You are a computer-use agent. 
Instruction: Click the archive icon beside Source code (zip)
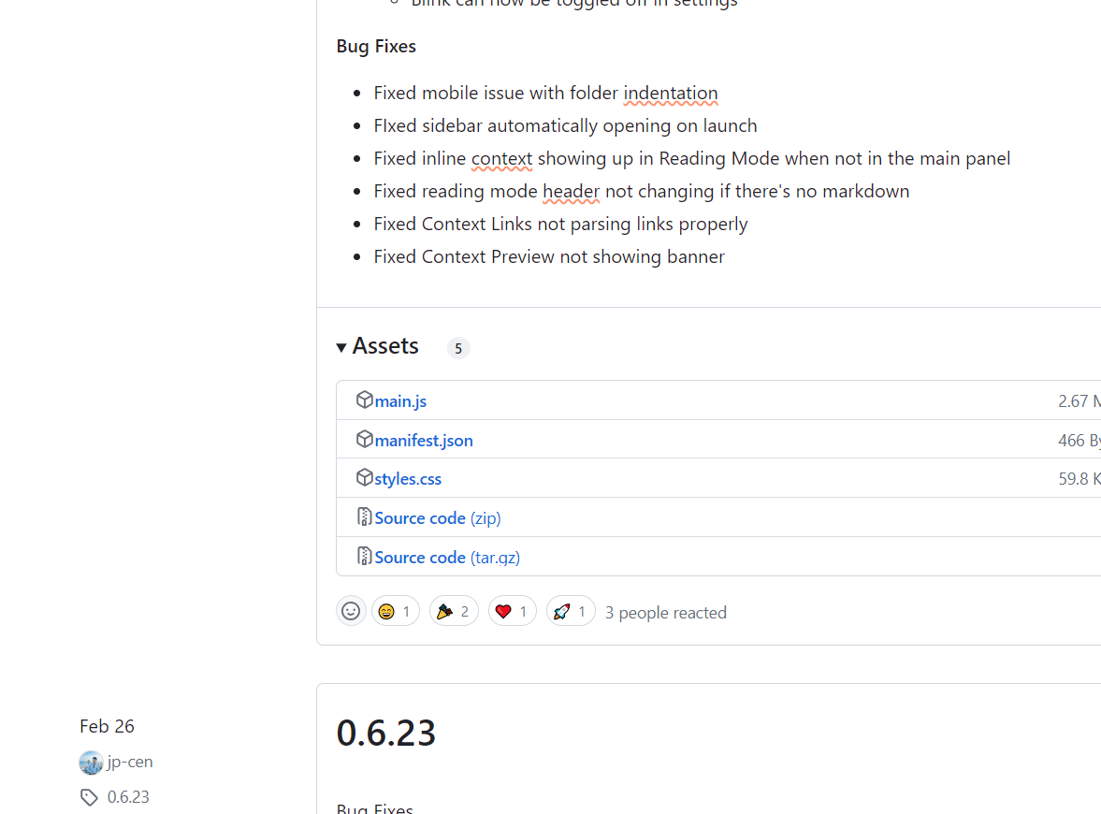pos(364,516)
